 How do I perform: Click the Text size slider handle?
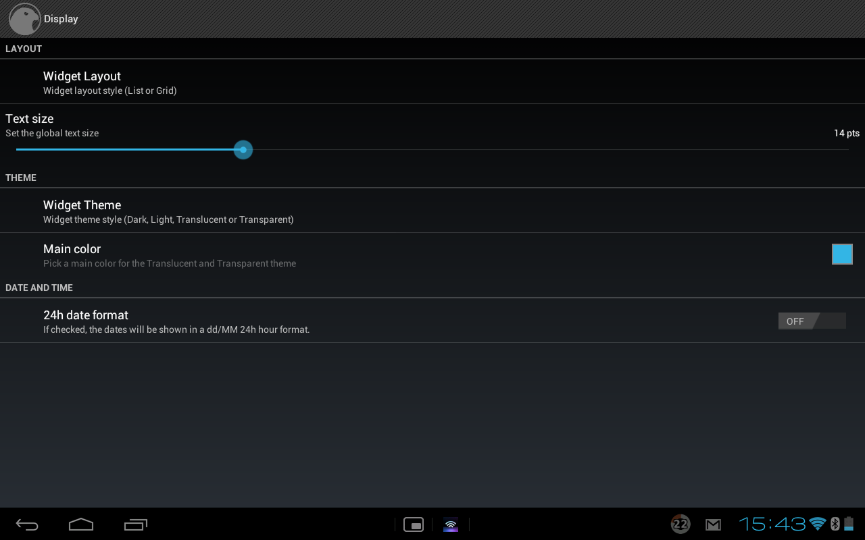pos(243,150)
